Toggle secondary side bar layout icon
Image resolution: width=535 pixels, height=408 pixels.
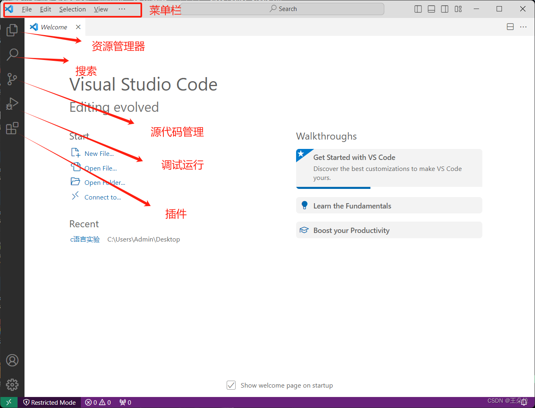(445, 9)
